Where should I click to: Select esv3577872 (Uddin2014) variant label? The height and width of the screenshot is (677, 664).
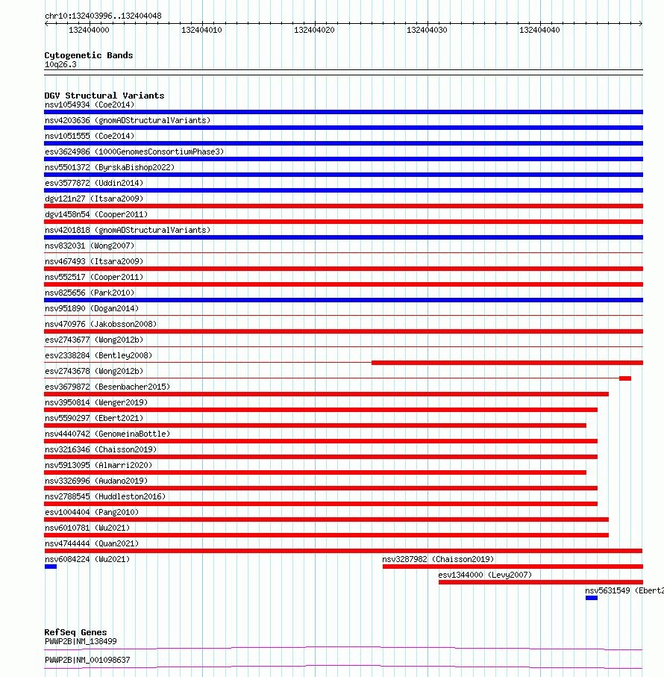point(93,183)
